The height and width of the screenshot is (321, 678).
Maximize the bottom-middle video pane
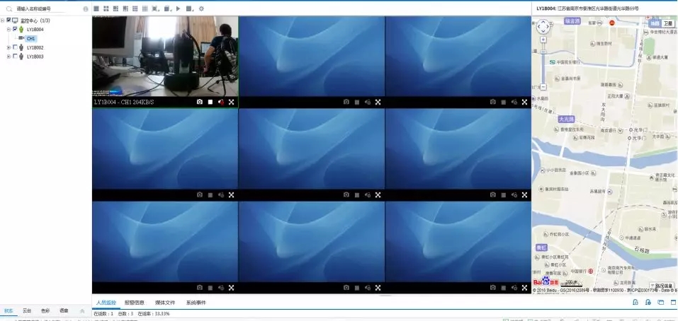[378, 287]
